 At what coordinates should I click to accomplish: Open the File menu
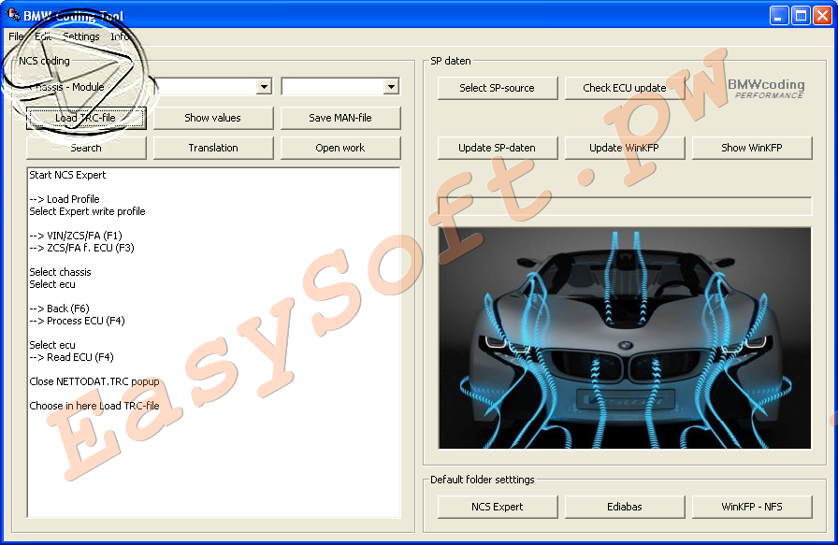(16, 36)
